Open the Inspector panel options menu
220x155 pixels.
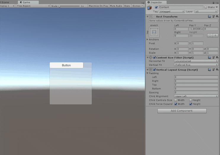(x=217, y=3)
